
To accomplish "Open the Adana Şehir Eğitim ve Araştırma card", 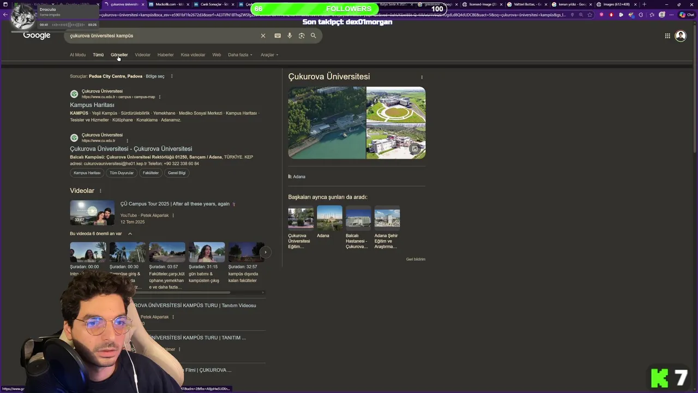I will 387,228.
